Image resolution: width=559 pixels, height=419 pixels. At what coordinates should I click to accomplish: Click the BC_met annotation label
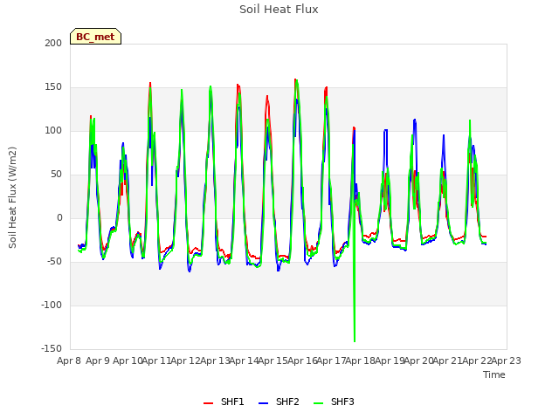click(x=95, y=37)
